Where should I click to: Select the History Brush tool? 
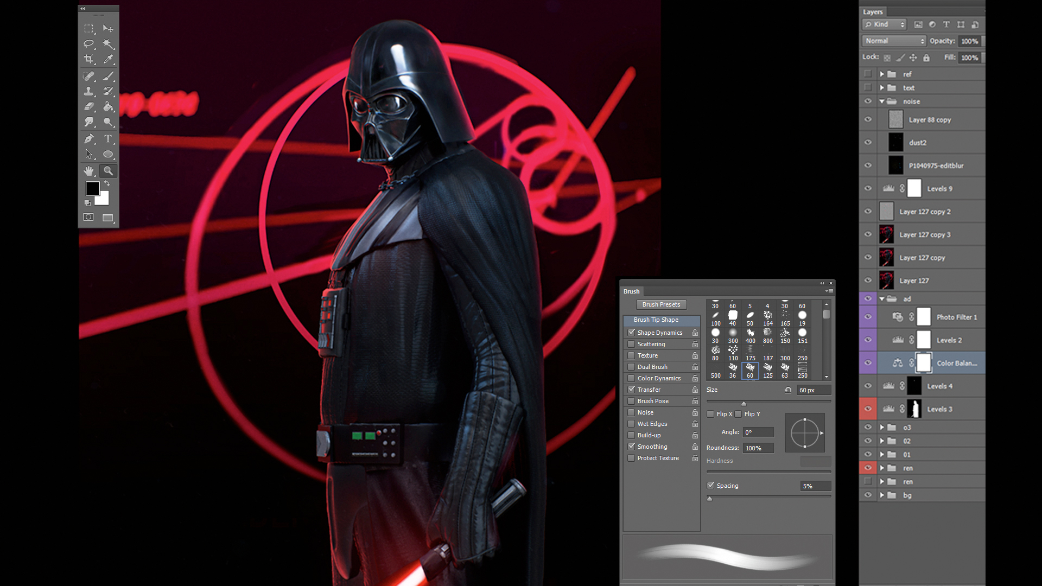108,91
